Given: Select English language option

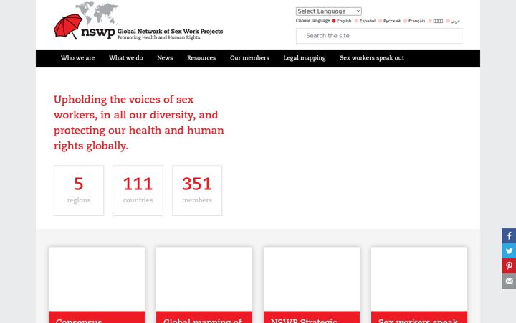Looking at the screenshot, I should [x=342, y=21].
